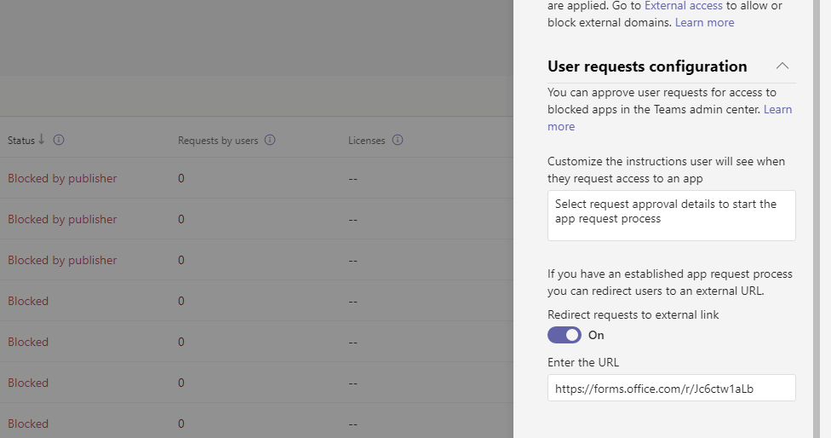This screenshot has height=438, width=831.
Task: Select the first plain Blocked status row
Action: (x=28, y=301)
